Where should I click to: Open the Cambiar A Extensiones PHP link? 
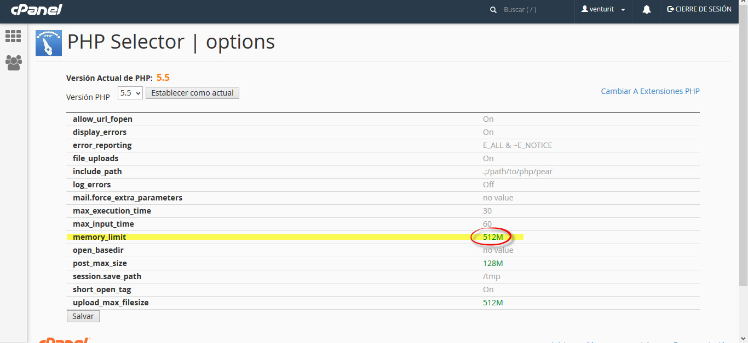[x=650, y=91]
